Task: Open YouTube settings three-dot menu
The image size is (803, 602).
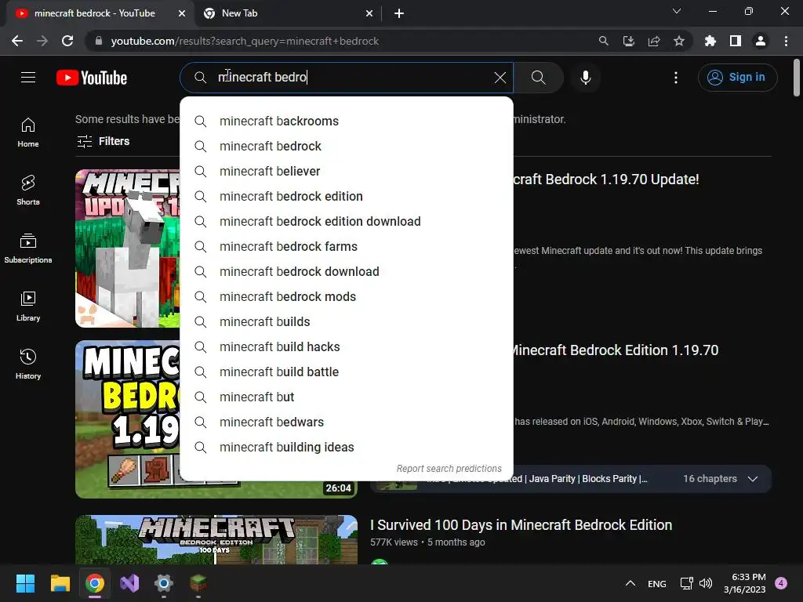Action: click(676, 78)
